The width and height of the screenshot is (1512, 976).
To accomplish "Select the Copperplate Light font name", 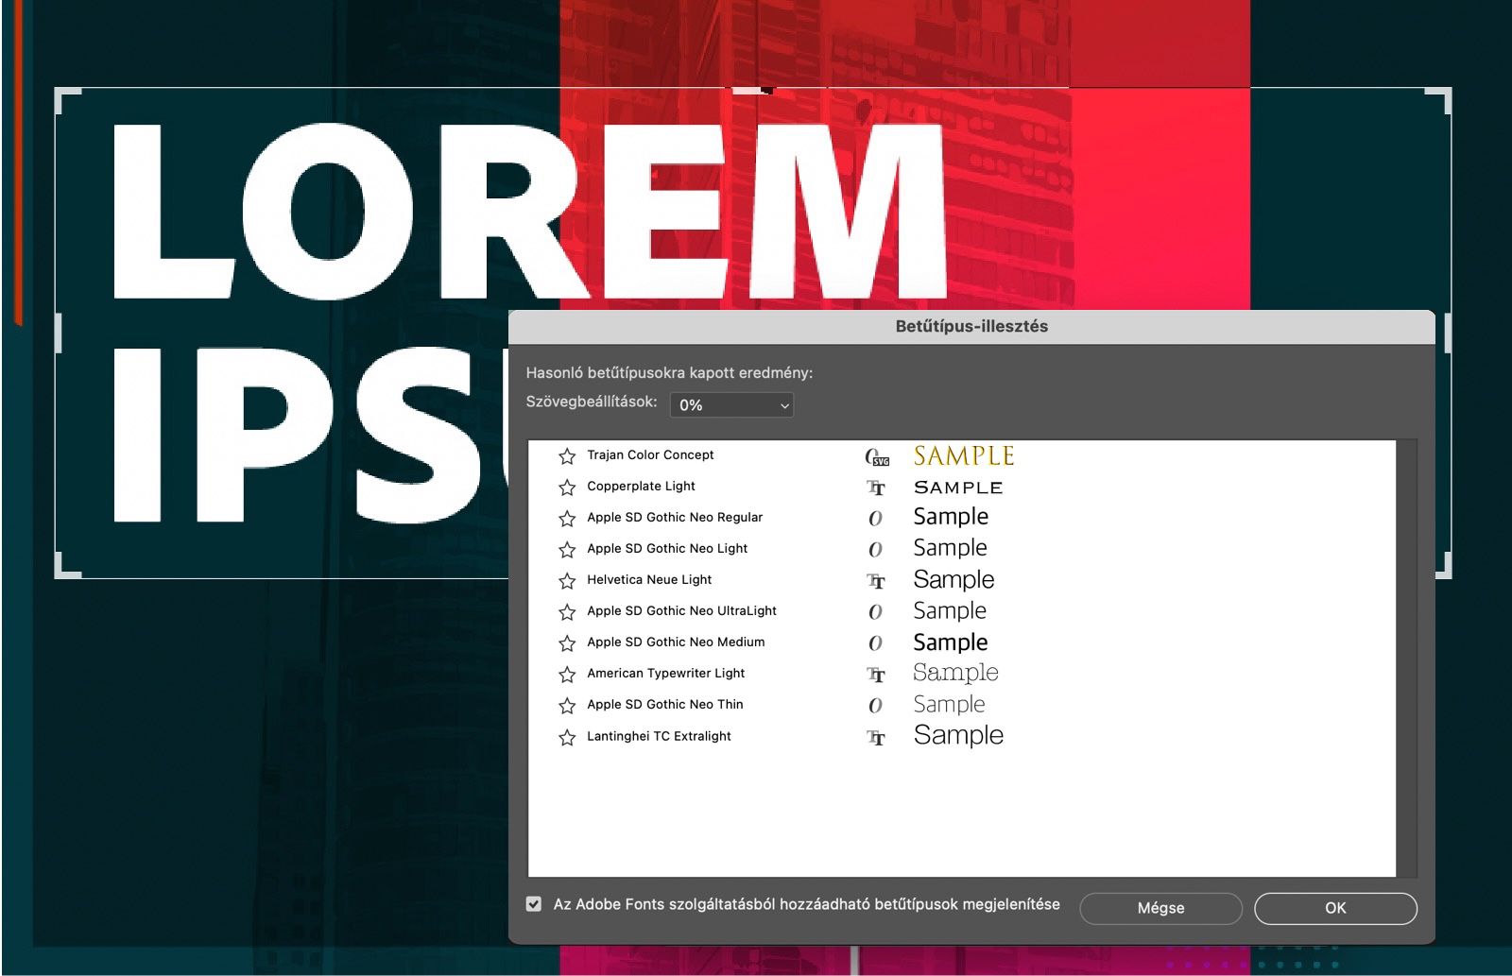I will pyautogui.click(x=641, y=486).
